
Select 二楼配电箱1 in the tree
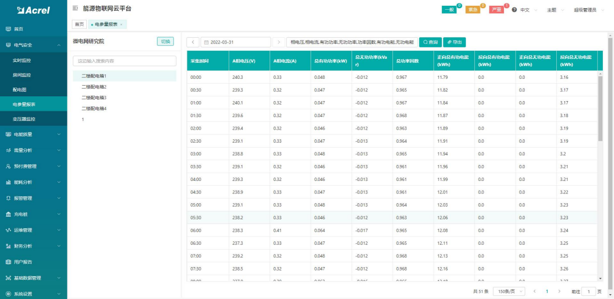(125, 76)
